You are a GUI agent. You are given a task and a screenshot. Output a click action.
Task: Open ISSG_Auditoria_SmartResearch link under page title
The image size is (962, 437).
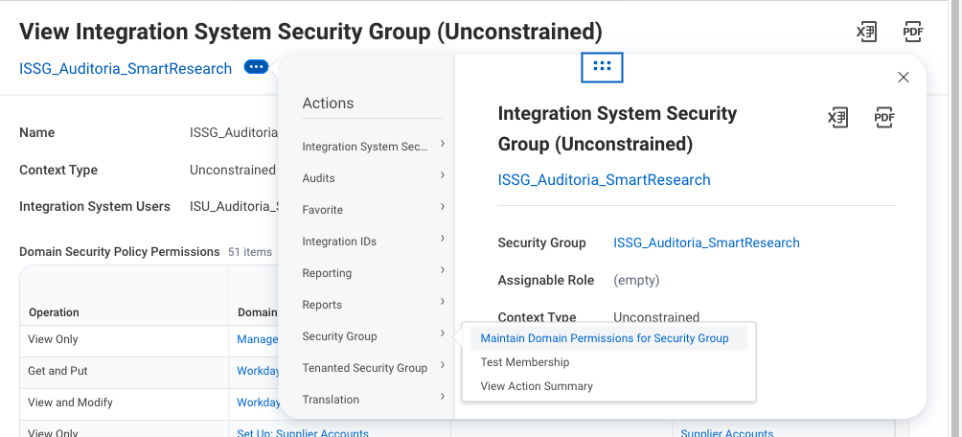coord(126,68)
